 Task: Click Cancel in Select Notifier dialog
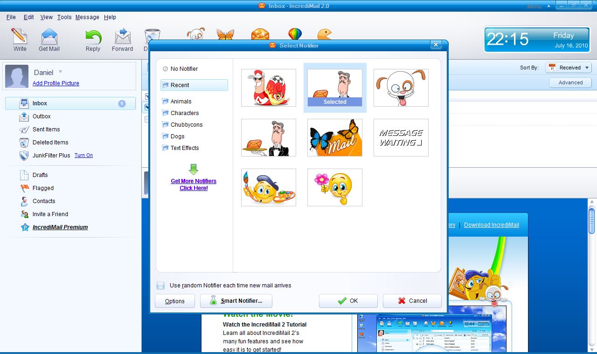click(x=412, y=301)
